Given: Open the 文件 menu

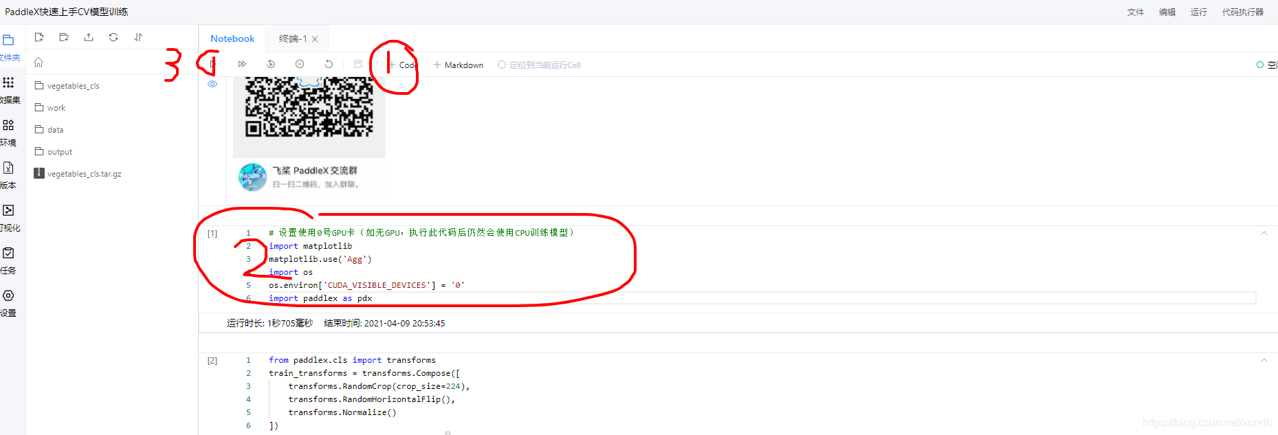Looking at the screenshot, I should pyautogui.click(x=1136, y=12).
